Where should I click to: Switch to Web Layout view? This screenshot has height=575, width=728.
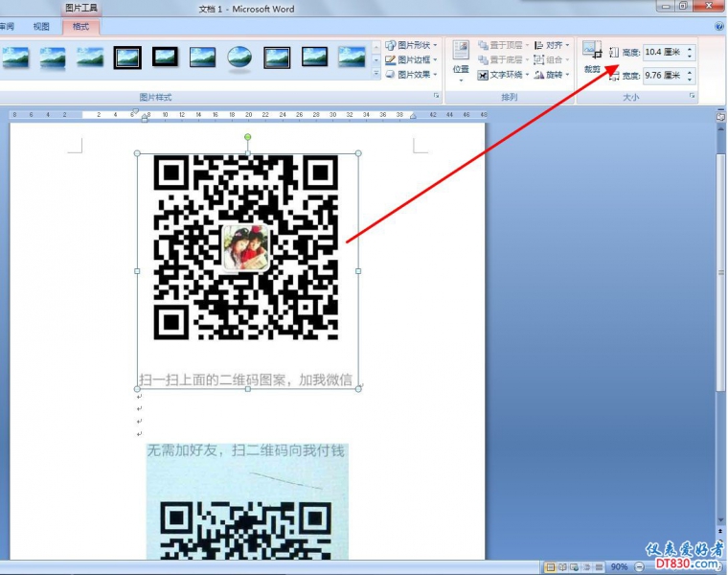573,566
